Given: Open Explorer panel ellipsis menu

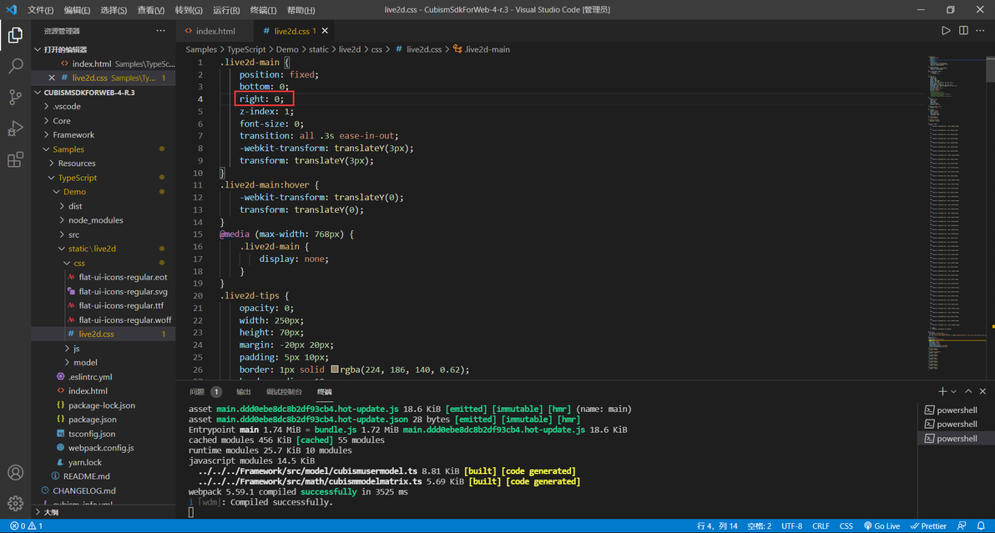Looking at the screenshot, I should click(x=160, y=30).
